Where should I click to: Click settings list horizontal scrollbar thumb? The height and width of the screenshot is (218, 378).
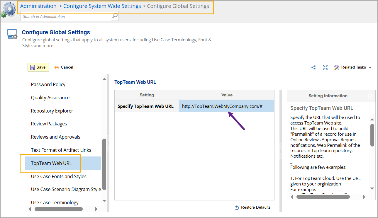pos(59,209)
